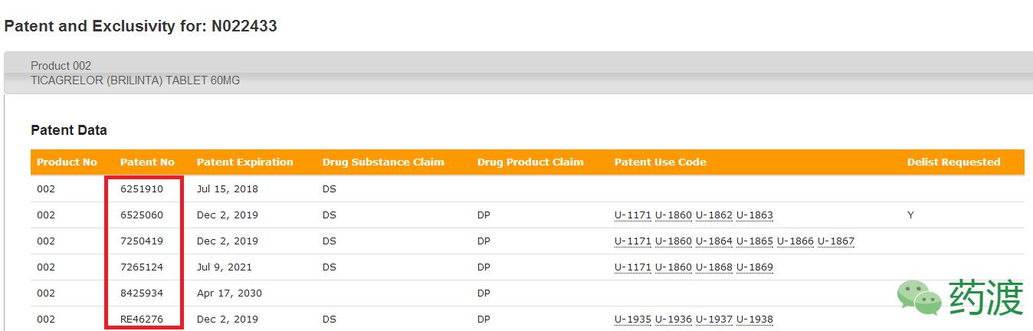Image resolution: width=1033 pixels, height=331 pixels.
Task: Click the Patent Expiration column header
Action: click(x=244, y=162)
